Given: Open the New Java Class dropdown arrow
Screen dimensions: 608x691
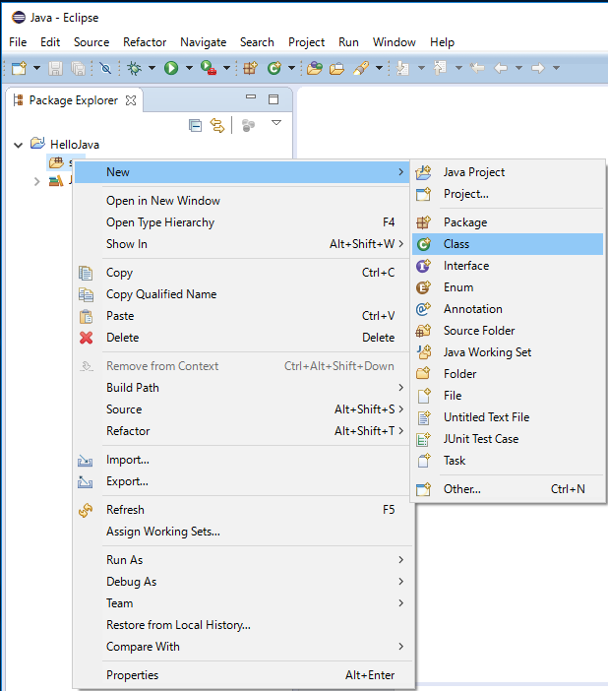Looking at the screenshot, I should point(291,68).
